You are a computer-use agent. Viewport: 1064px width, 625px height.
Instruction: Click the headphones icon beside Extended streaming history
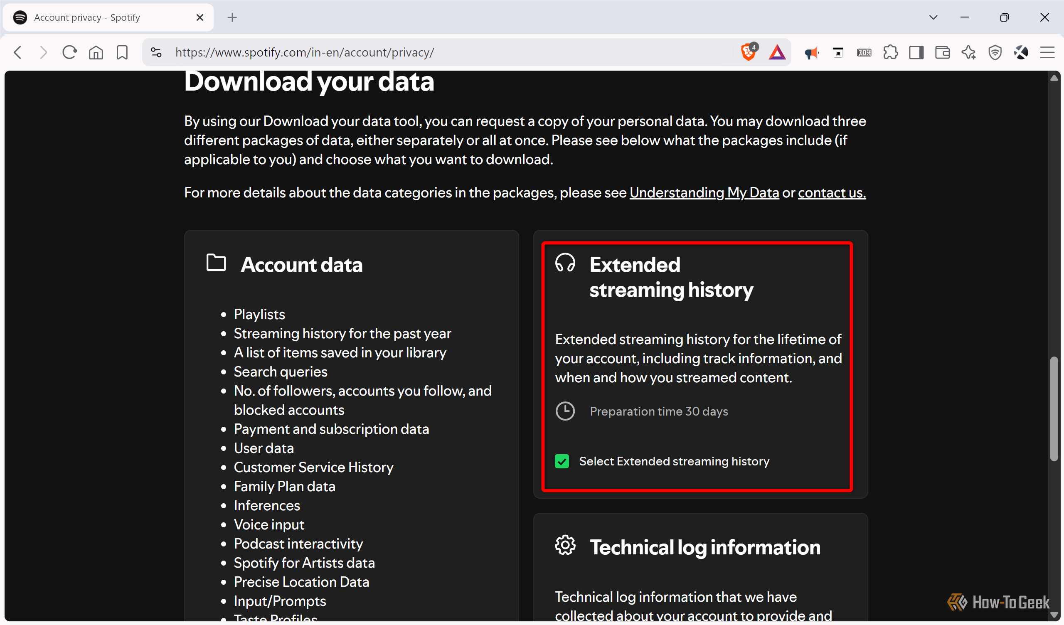[x=565, y=263]
